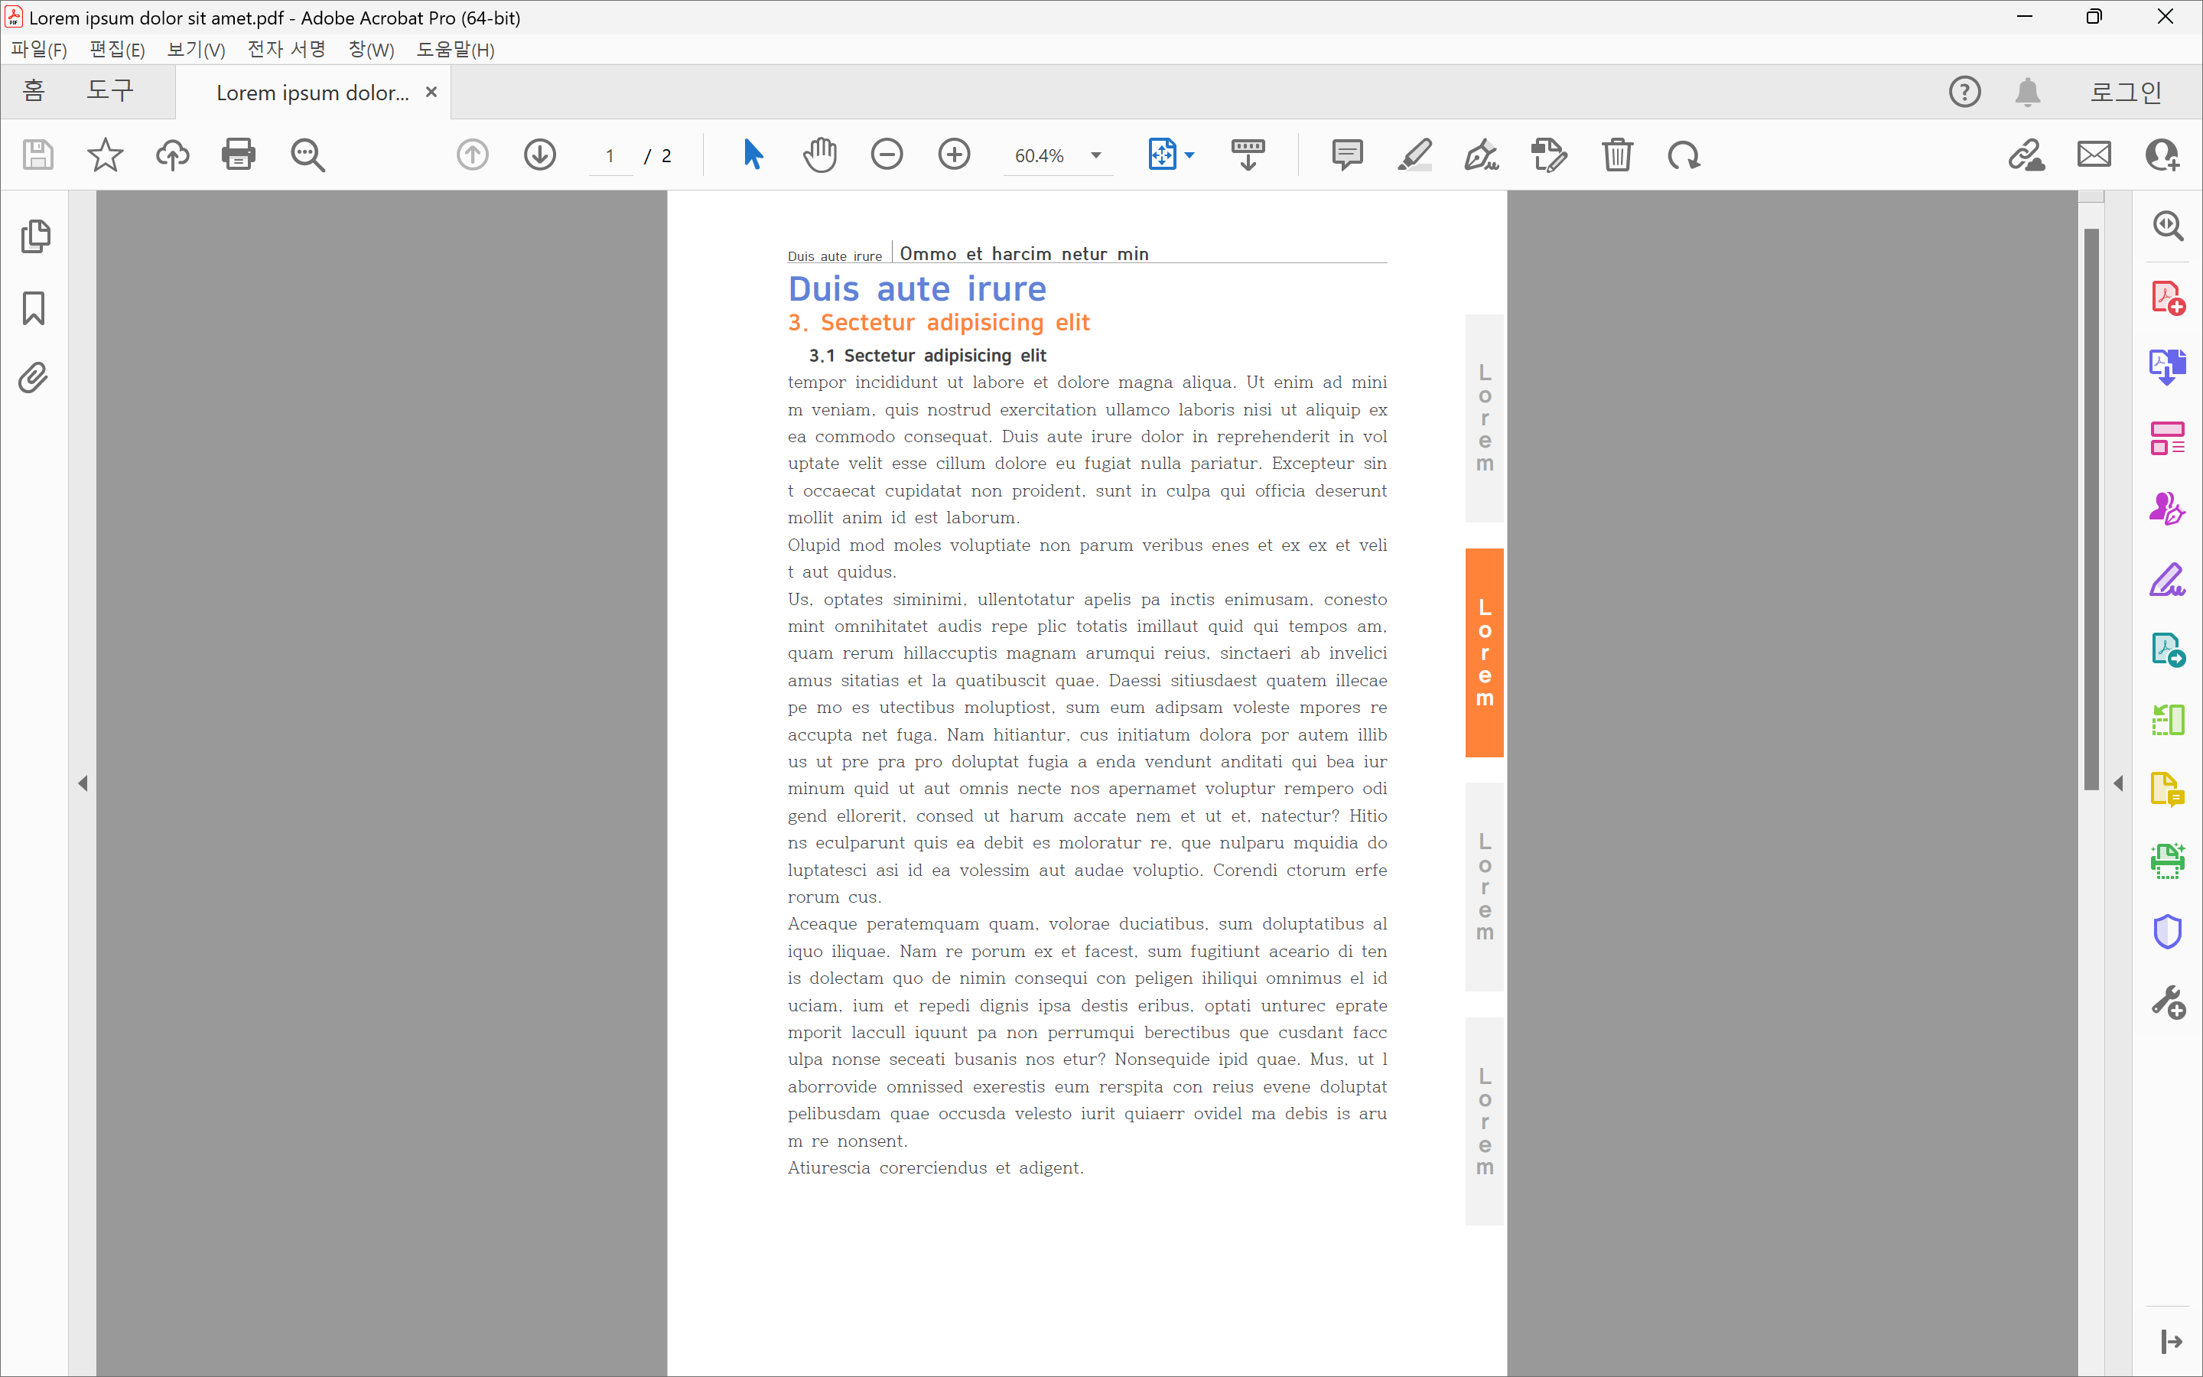Screen dimensions: 2203x1377
Task: Collapse the right tools pane arrow
Action: coord(2118,783)
